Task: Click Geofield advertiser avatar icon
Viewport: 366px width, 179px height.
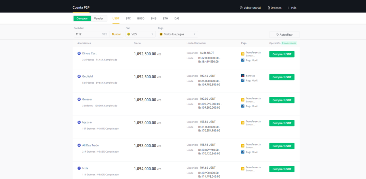Action: point(79,76)
